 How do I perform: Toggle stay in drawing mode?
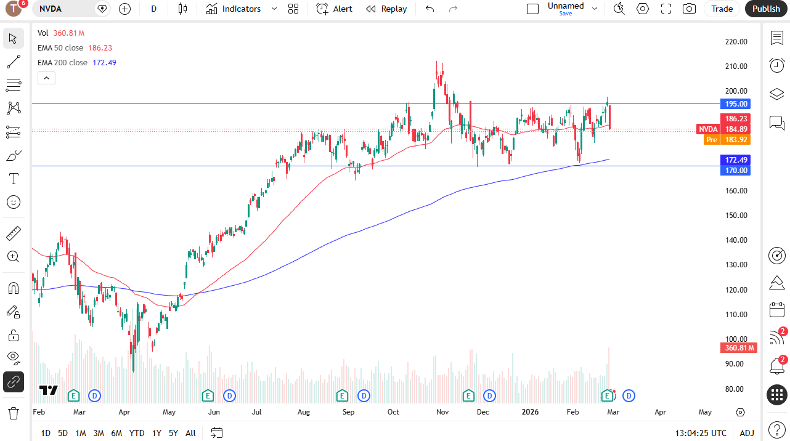(13, 312)
